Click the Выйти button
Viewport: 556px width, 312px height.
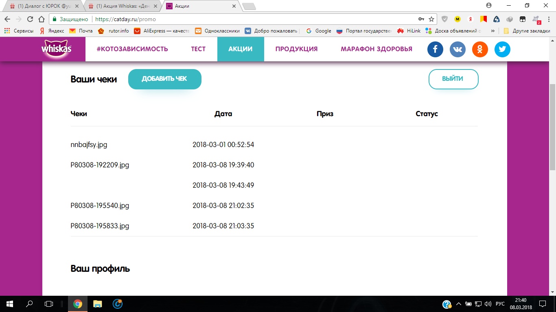(453, 79)
